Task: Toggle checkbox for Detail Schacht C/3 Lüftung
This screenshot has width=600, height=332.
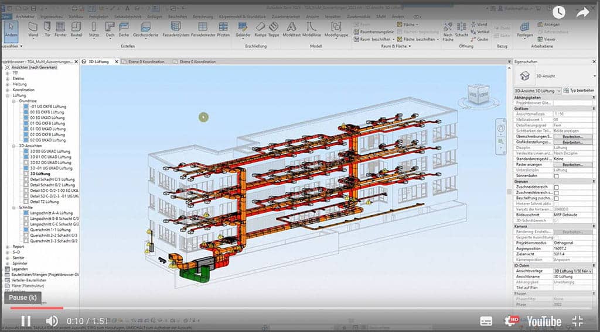Action: click(26, 179)
